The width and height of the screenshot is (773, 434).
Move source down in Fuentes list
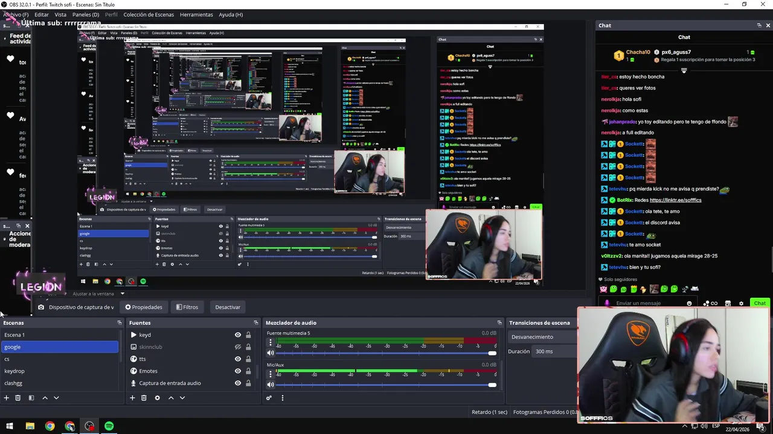click(182, 398)
